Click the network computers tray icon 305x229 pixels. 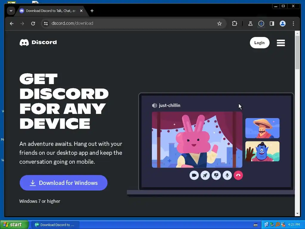coord(266,225)
